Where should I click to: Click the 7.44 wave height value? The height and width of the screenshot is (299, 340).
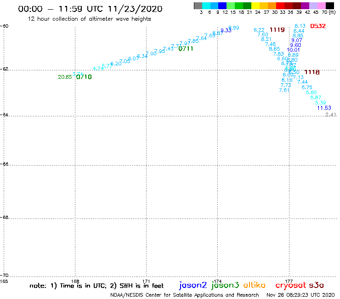(302, 82)
